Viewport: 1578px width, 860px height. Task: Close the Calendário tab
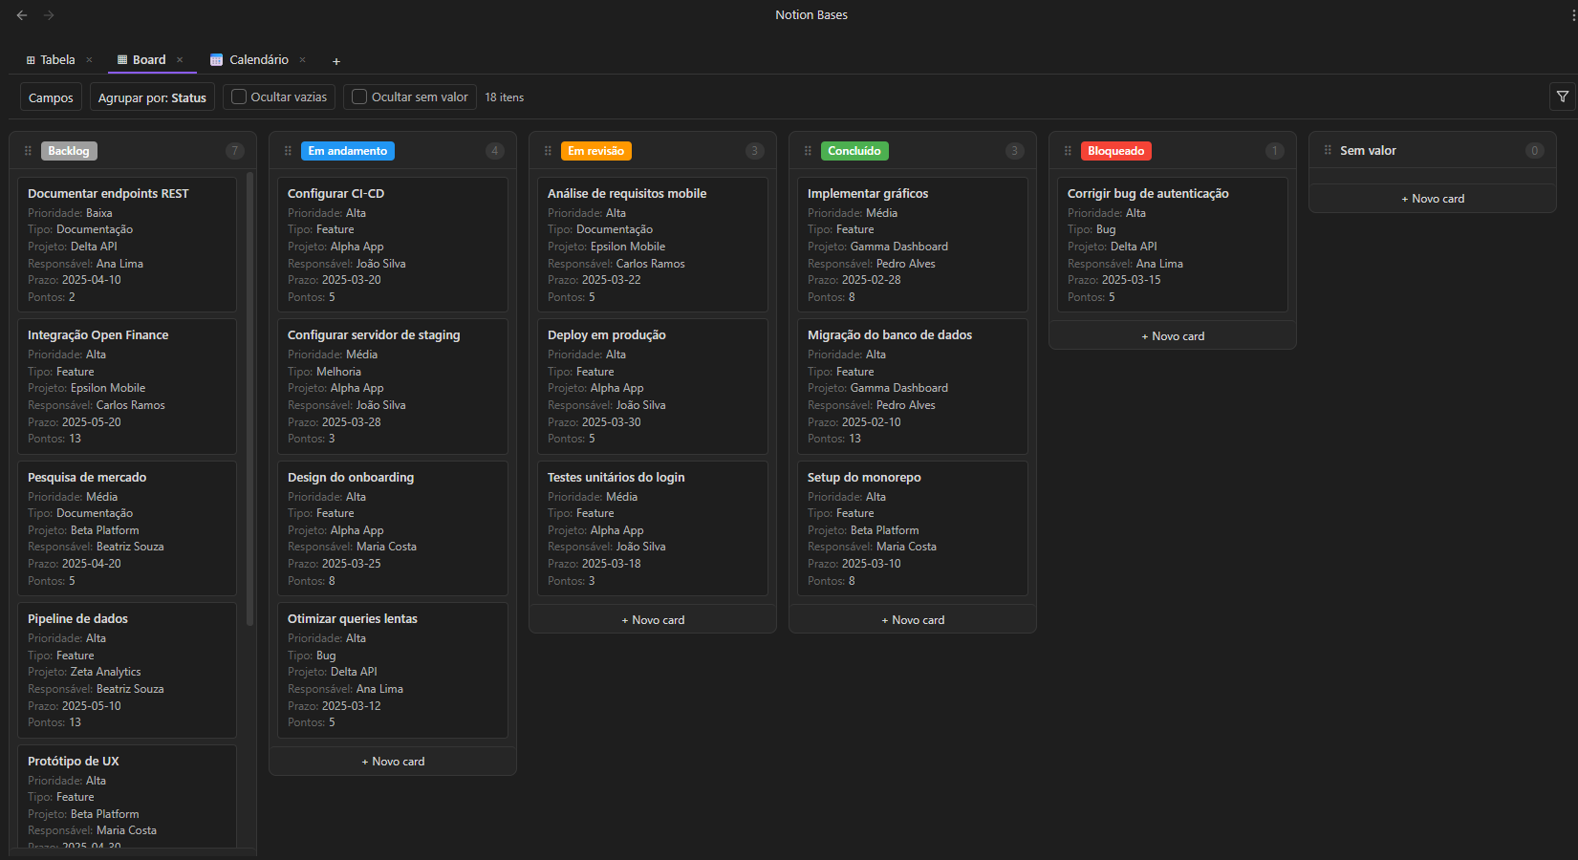coord(302,59)
